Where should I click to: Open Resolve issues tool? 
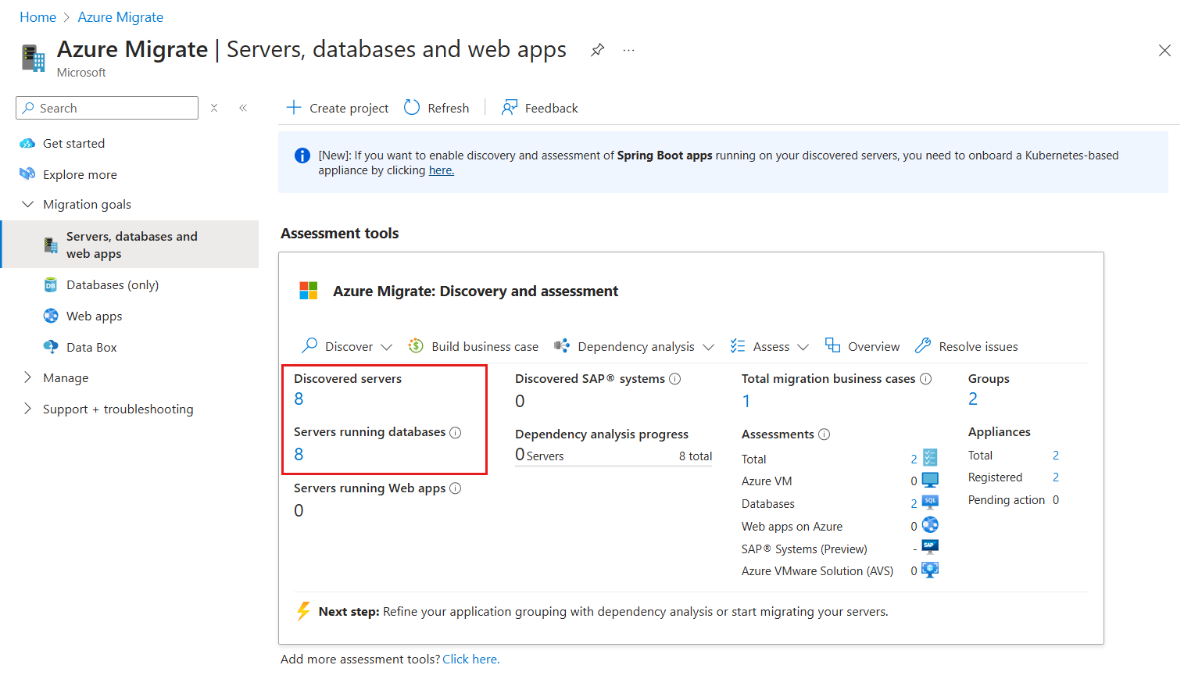click(967, 346)
